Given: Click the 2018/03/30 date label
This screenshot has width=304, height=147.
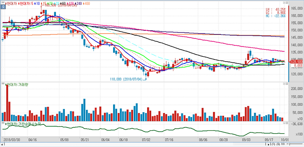Looking at the screenshot, I should [x=12, y=139].
